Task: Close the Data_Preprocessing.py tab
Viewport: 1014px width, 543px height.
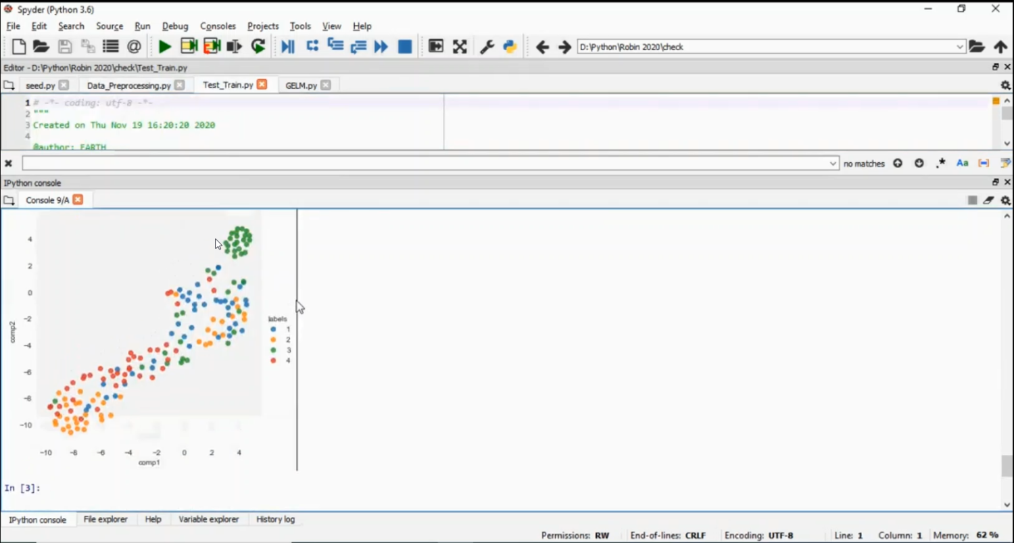Action: pos(179,85)
